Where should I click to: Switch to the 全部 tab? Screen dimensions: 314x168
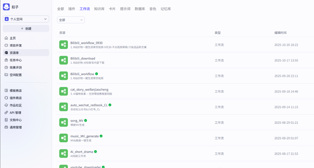(60, 9)
